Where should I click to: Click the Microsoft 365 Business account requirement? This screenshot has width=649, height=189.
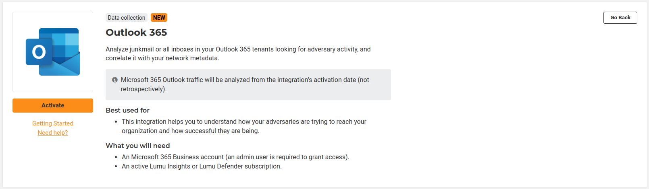[x=235, y=157]
